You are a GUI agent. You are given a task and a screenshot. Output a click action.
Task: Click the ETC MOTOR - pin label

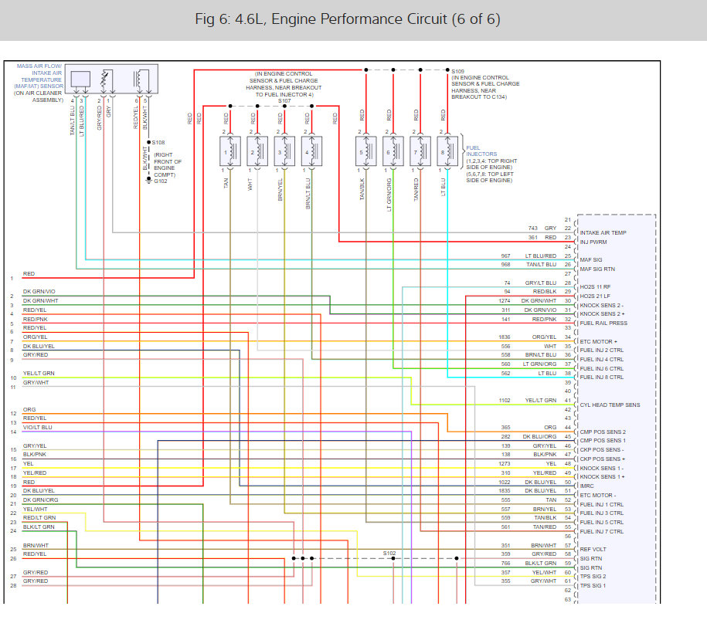pyautogui.click(x=597, y=495)
